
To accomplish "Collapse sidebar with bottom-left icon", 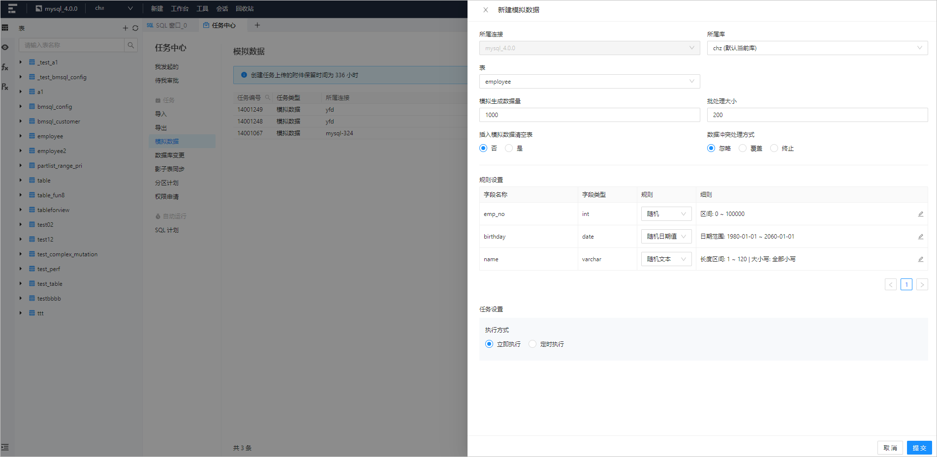I will click(5, 447).
